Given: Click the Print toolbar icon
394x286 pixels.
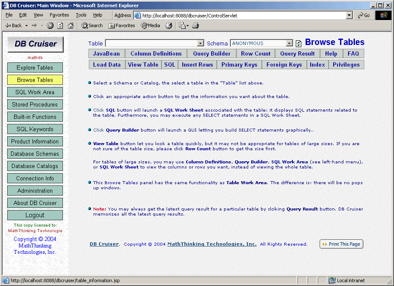Looking at the screenshot, I should pyautogui.click(x=196, y=25).
